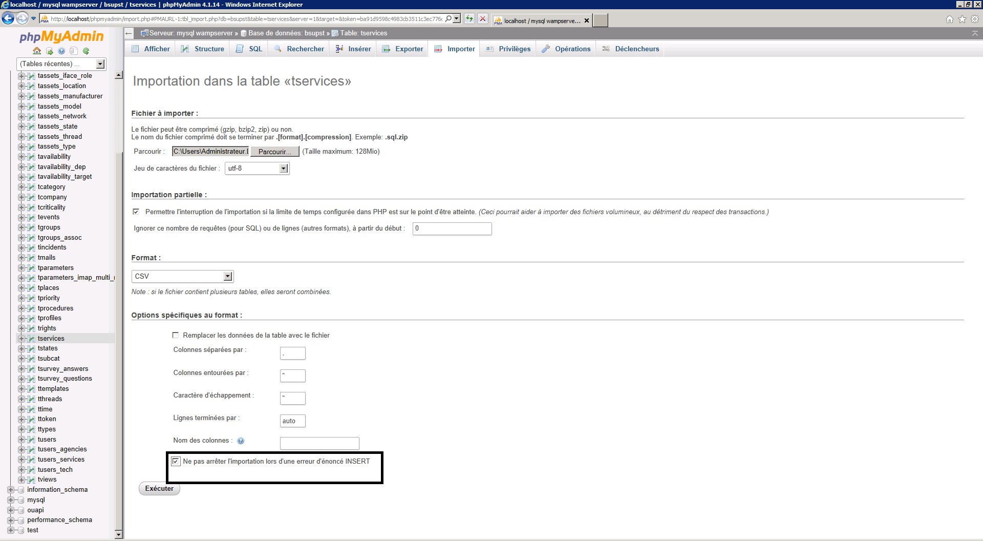Toggle 'Permettre l'interruption de l'importation' checkbox
The image size is (983, 541).
(136, 212)
